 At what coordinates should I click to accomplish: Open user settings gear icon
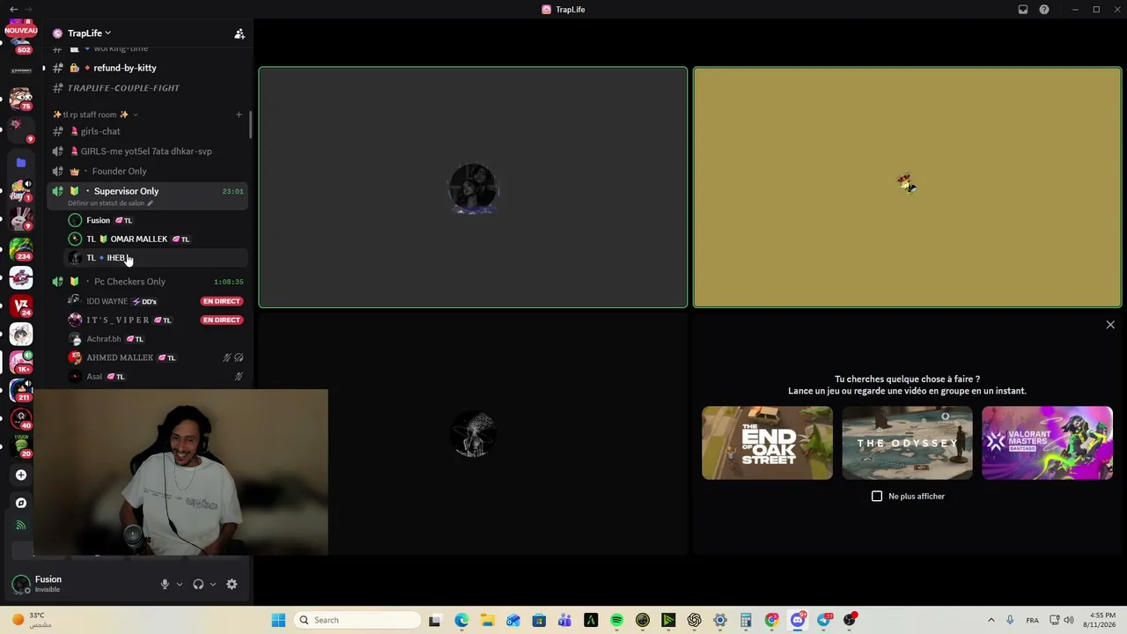(x=232, y=584)
